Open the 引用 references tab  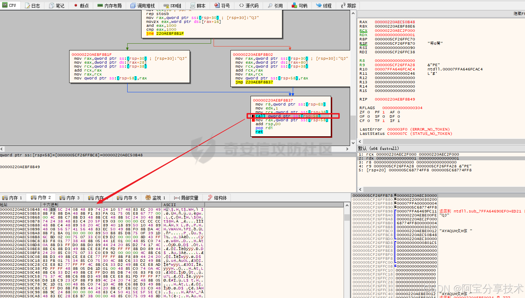point(275,5)
